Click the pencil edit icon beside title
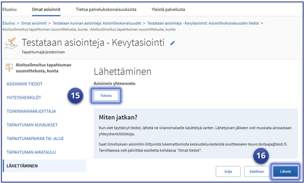Image resolution: width=304 pixels, height=183 pixels. tap(172, 43)
